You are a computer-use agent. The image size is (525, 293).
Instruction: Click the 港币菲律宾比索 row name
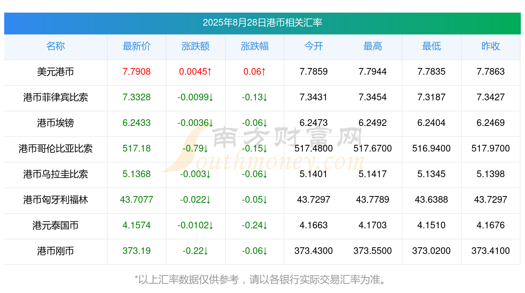click(55, 97)
